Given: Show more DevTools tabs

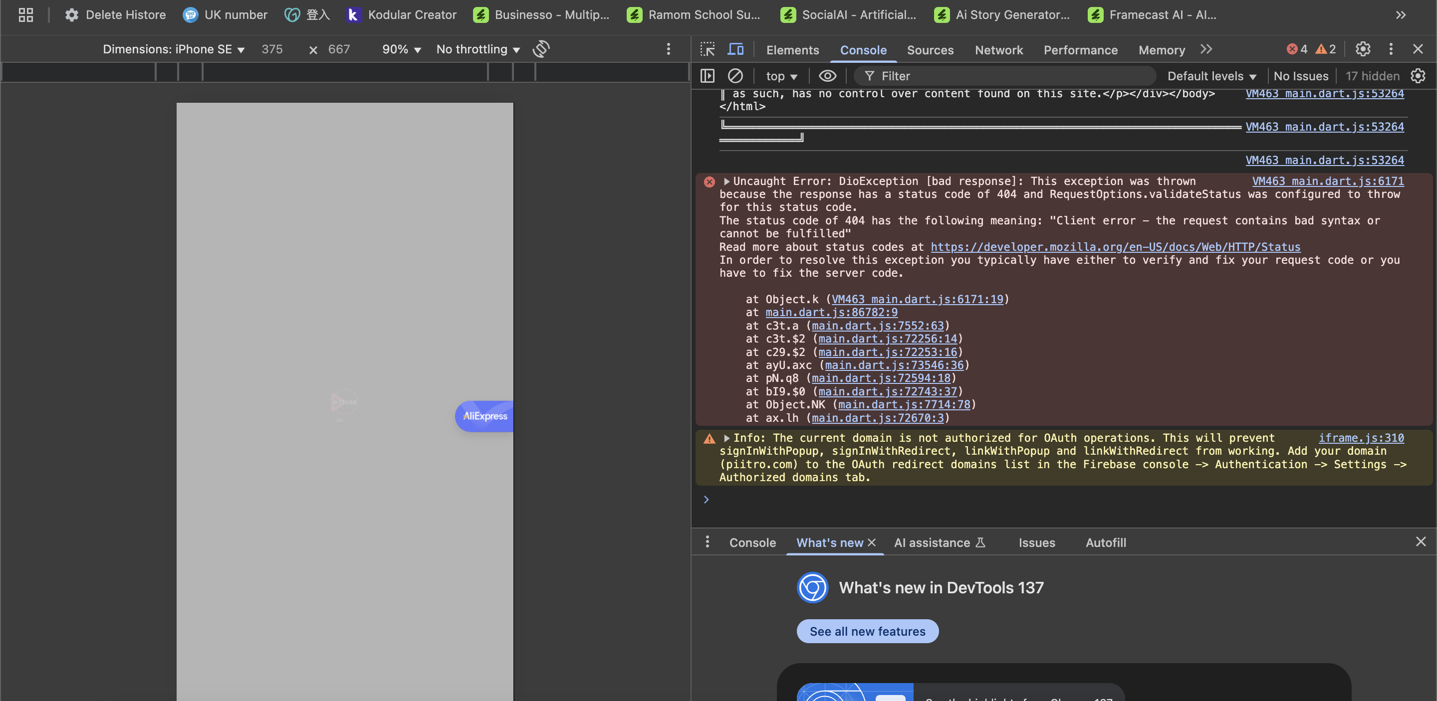Looking at the screenshot, I should (1206, 49).
